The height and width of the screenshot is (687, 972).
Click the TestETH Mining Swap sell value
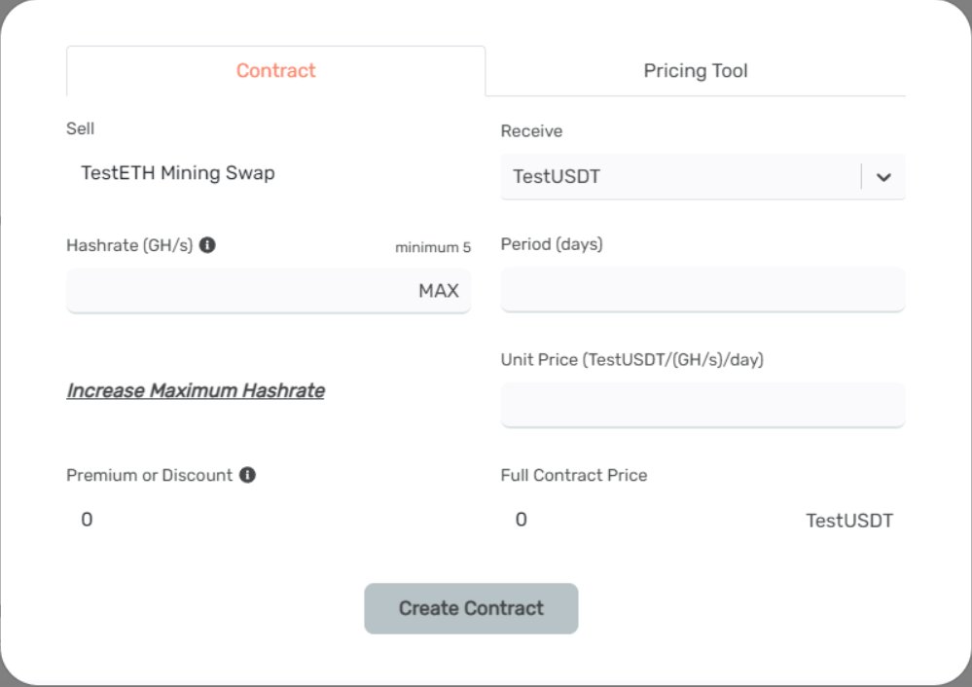point(178,173)
